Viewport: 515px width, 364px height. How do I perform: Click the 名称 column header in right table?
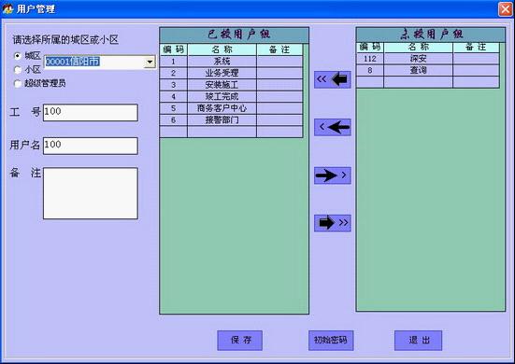tap(418, 48)
